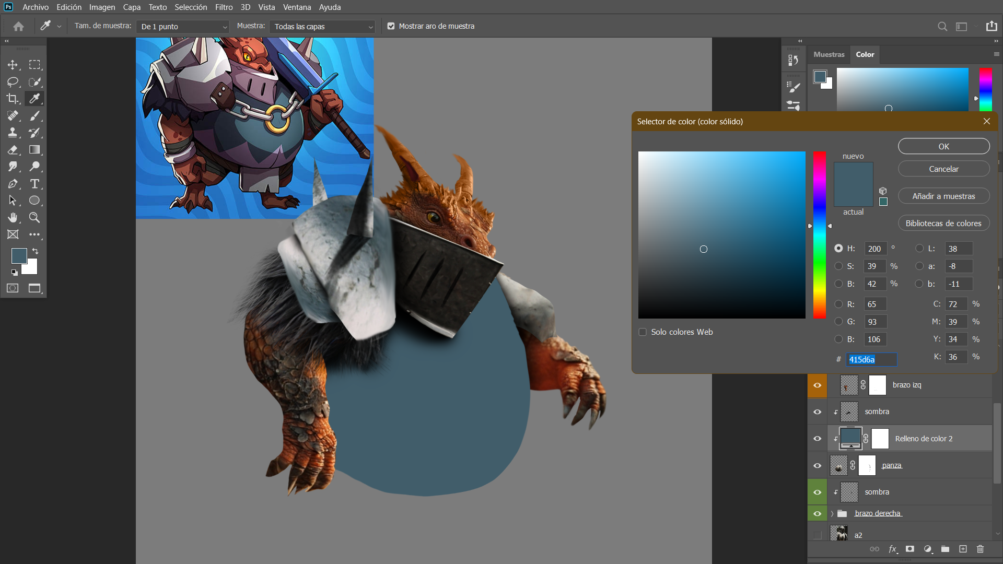This screenshot has height=564, width=1003.
Task: Select the Hand tool
Action: point(13,218)
